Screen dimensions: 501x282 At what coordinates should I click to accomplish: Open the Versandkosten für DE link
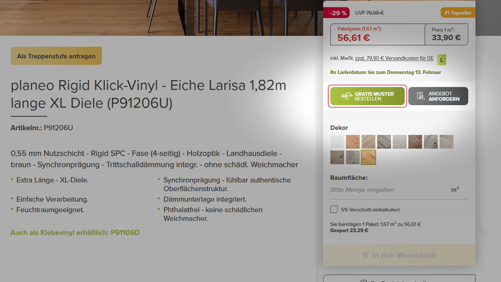(394, 58)
